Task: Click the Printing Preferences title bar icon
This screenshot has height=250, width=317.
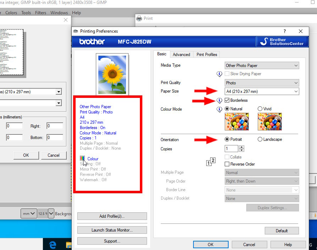Action: pos(76,31)
